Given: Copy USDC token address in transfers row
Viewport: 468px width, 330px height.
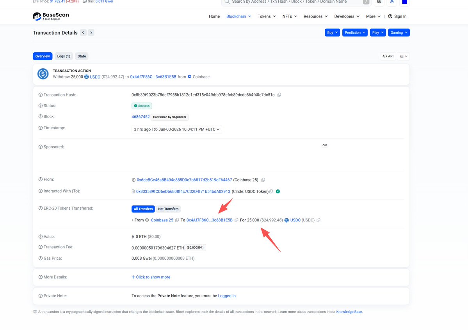Looking at the screenshot, I should (319, 220).
